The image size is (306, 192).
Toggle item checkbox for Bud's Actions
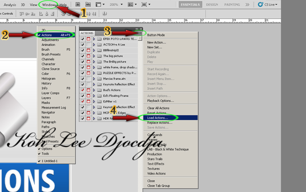(83, 90)
